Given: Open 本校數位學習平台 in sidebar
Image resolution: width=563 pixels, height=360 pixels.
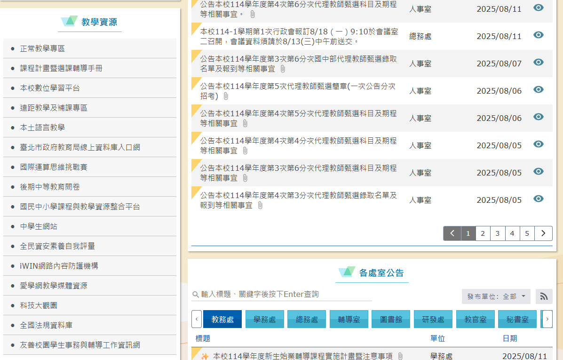Looking at the screenshot, I should (50, 88).
